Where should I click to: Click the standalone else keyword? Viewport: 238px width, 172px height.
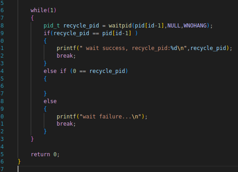50,101
